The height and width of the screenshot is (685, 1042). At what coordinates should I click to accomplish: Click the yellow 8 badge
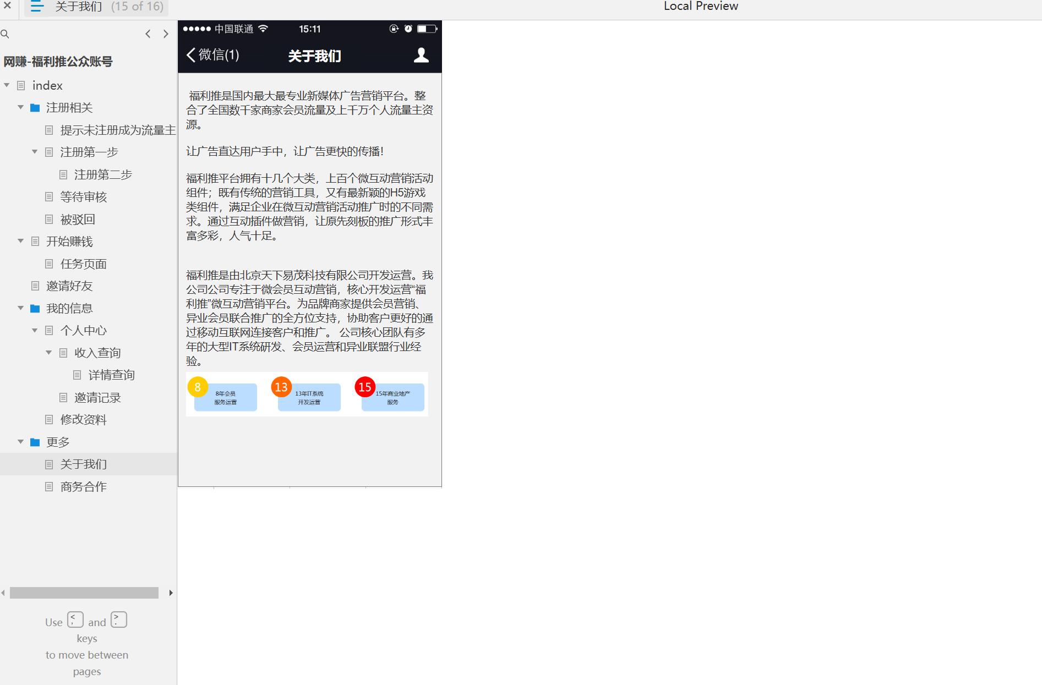click(x=198, y=387)
